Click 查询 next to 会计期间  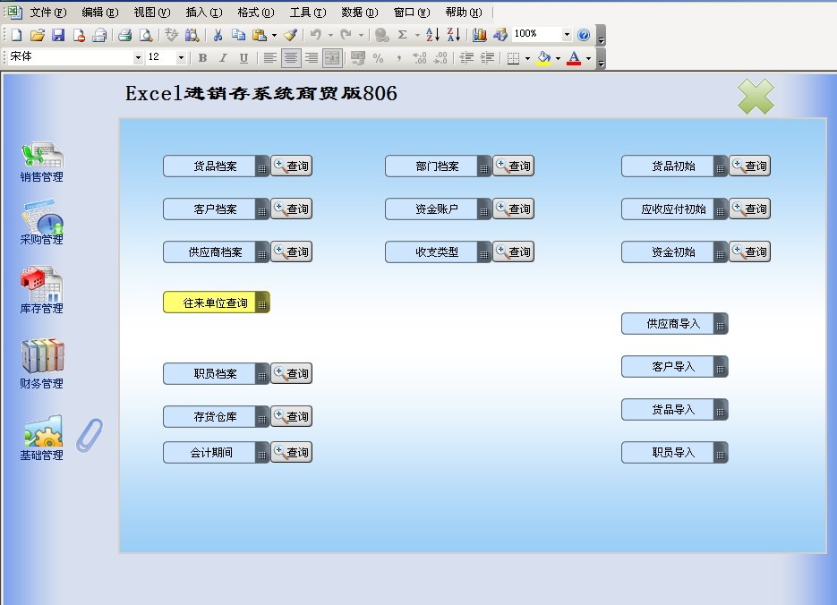pyautogui.click(x=291, y=453)
